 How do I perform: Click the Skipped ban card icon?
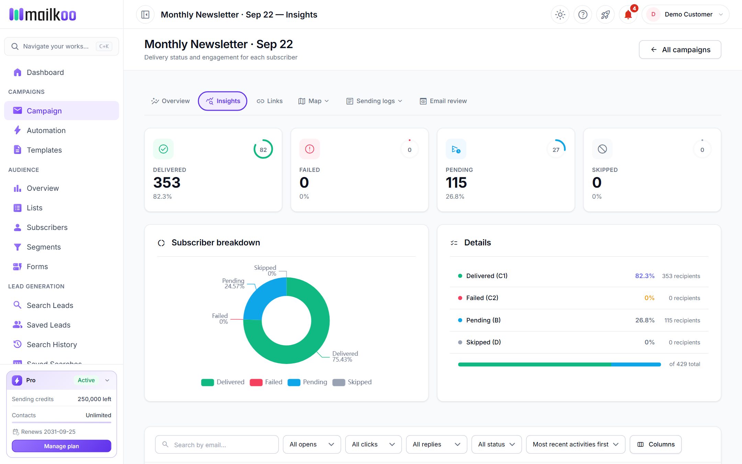(602, 149)
